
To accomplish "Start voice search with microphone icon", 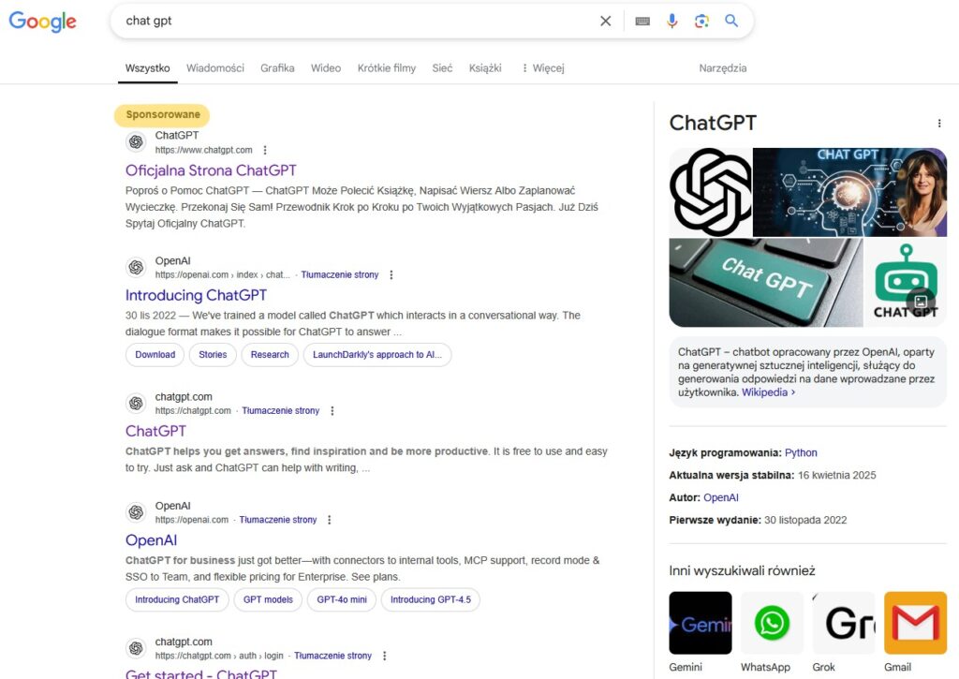I will pyautogui.click(x=671, y=21).
